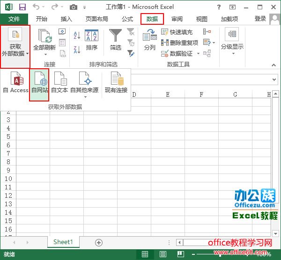Click the Save icon in quick access toolbar

[x=22, y=7]
